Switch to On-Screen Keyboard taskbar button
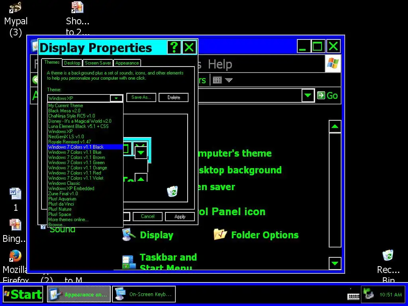Screen dimensions: 408x306 tap(144, 294)
